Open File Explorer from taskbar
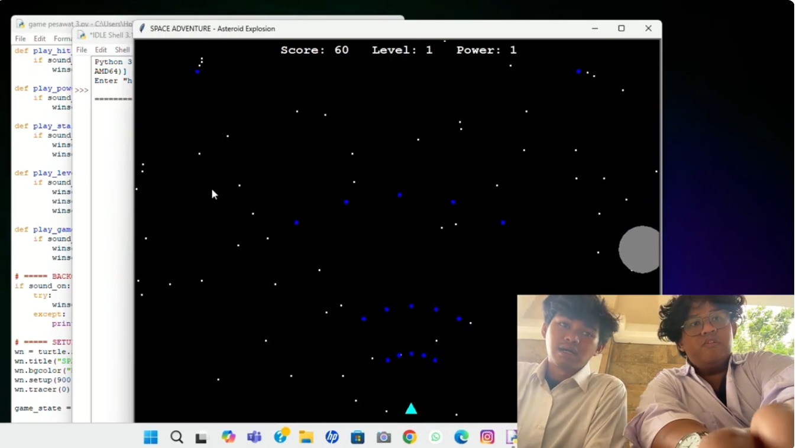 coord(306,437)
